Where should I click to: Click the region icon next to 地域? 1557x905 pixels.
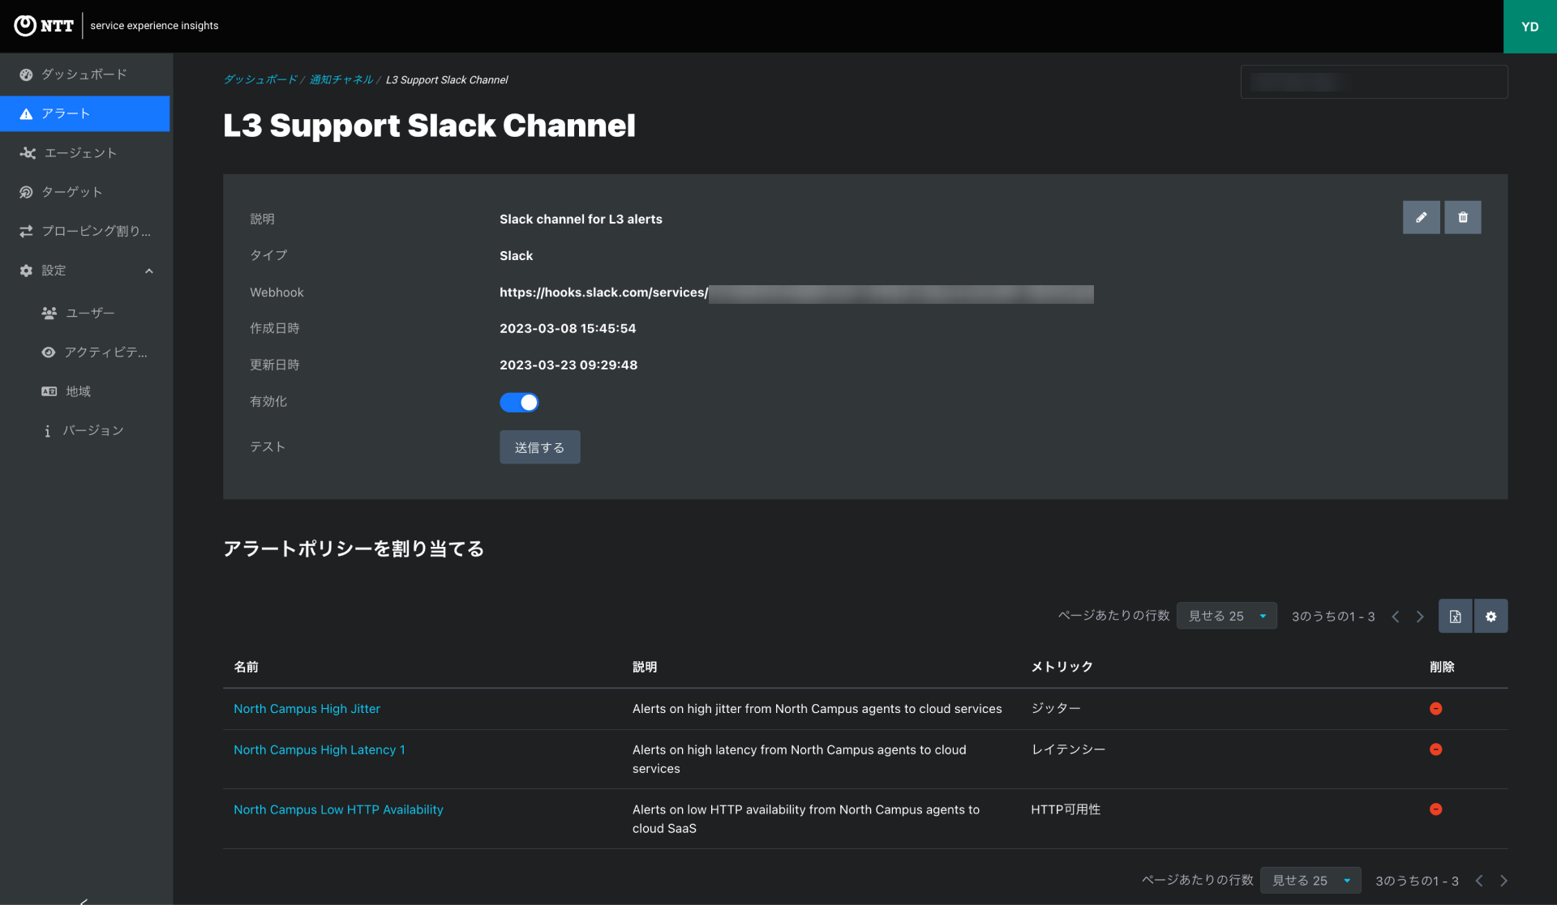coord(49,391)
